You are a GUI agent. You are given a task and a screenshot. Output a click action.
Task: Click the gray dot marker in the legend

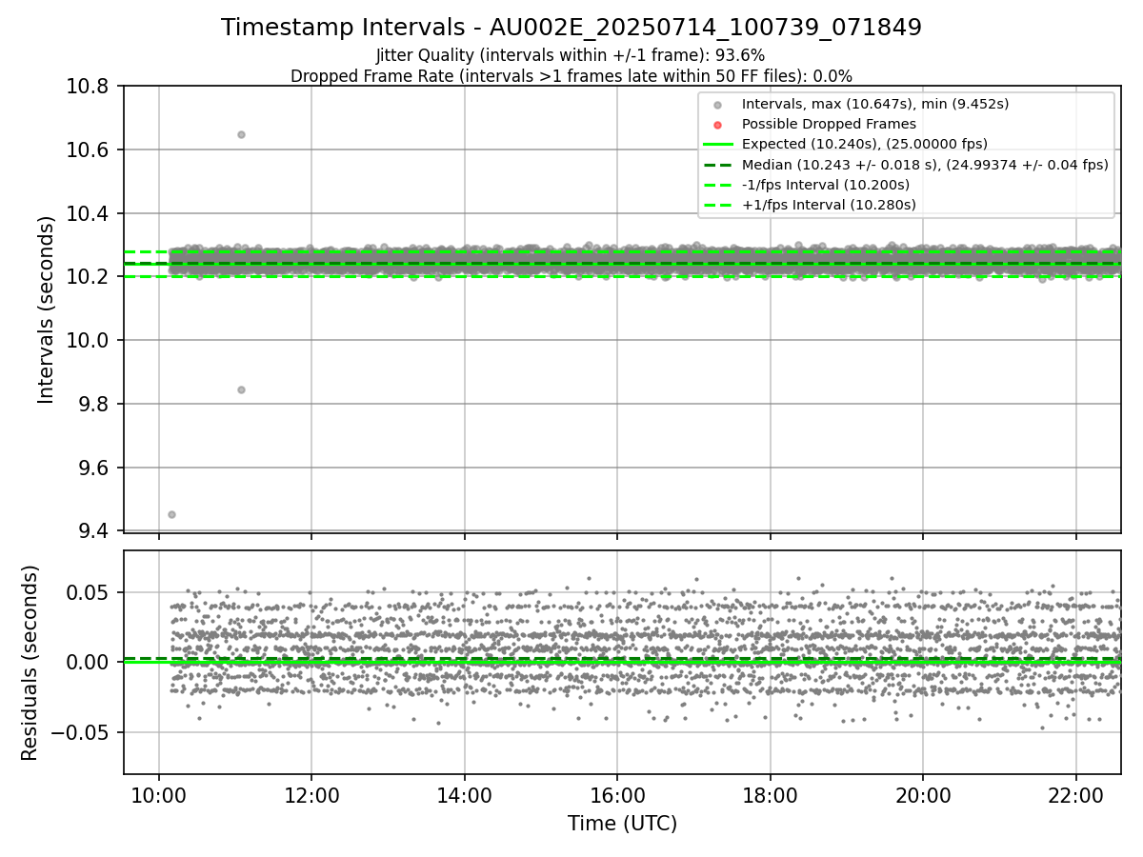click(x=718, y=105)
